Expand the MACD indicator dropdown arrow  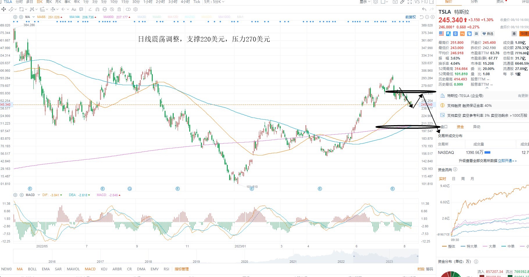[x=38, y=195]
